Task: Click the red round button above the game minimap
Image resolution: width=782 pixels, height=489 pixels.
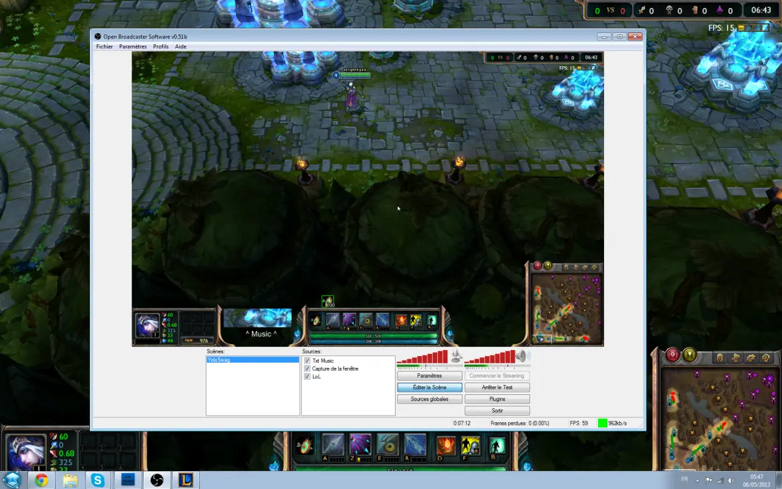Action: click(x=672, y=355)
